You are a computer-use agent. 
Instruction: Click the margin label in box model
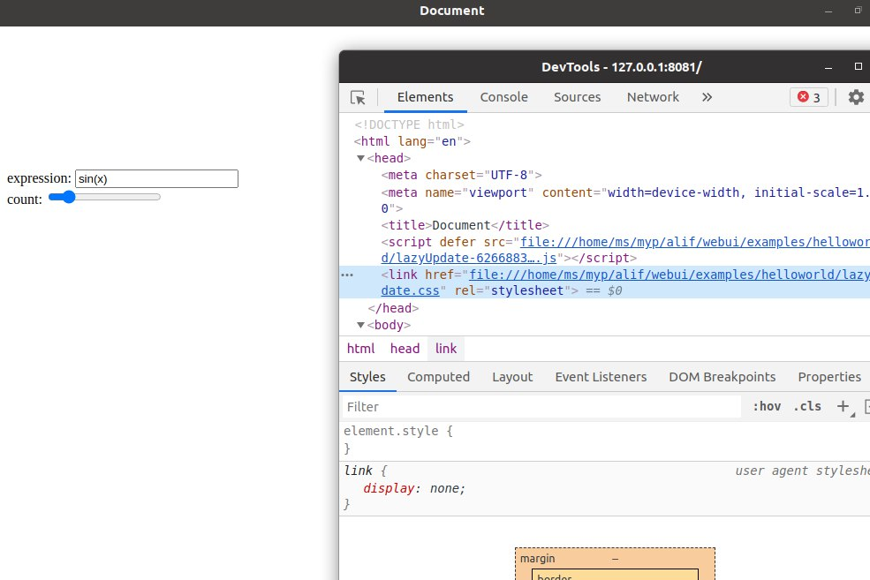[x=537, y=559]
